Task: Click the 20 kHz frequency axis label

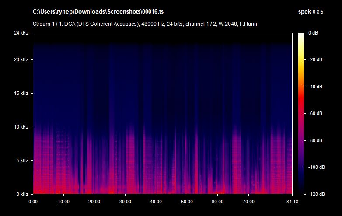Action: 21,59
